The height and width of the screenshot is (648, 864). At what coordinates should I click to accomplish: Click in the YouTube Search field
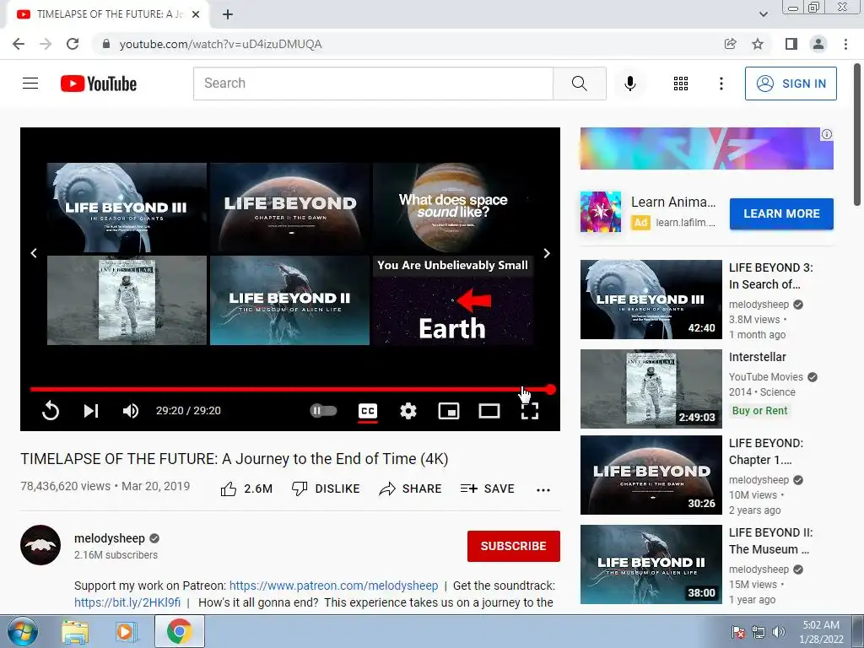(x=373, y=84)
